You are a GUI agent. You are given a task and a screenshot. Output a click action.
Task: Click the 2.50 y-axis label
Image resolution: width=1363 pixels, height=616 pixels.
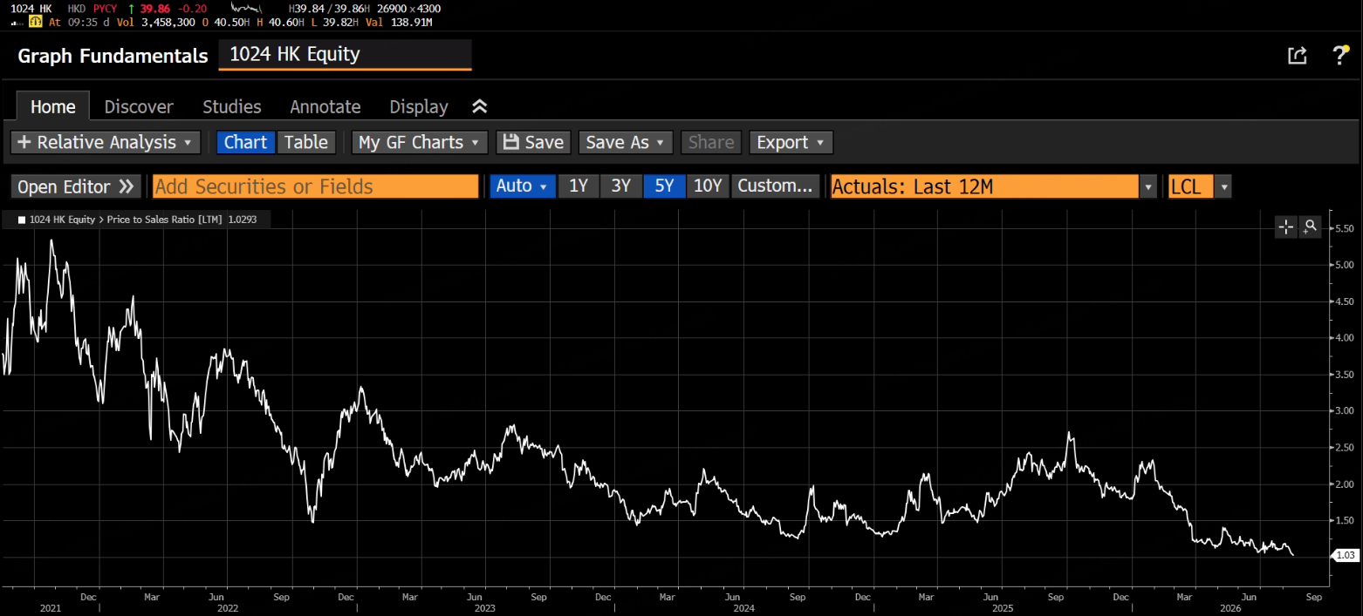click(1345, 447)
